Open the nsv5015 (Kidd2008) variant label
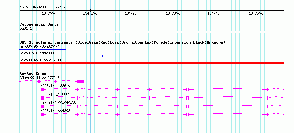Image resolution: width=294 pixels, height=133 pixels. click(x=38, y=53)
